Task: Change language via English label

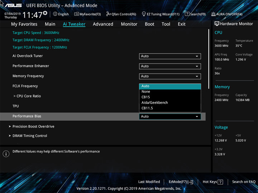Action: (x=63, y=14)
